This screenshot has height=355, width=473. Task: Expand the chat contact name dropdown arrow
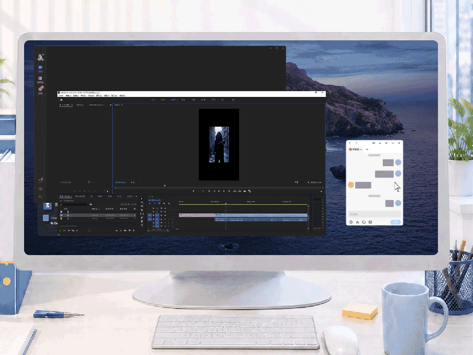coord(361,149)
